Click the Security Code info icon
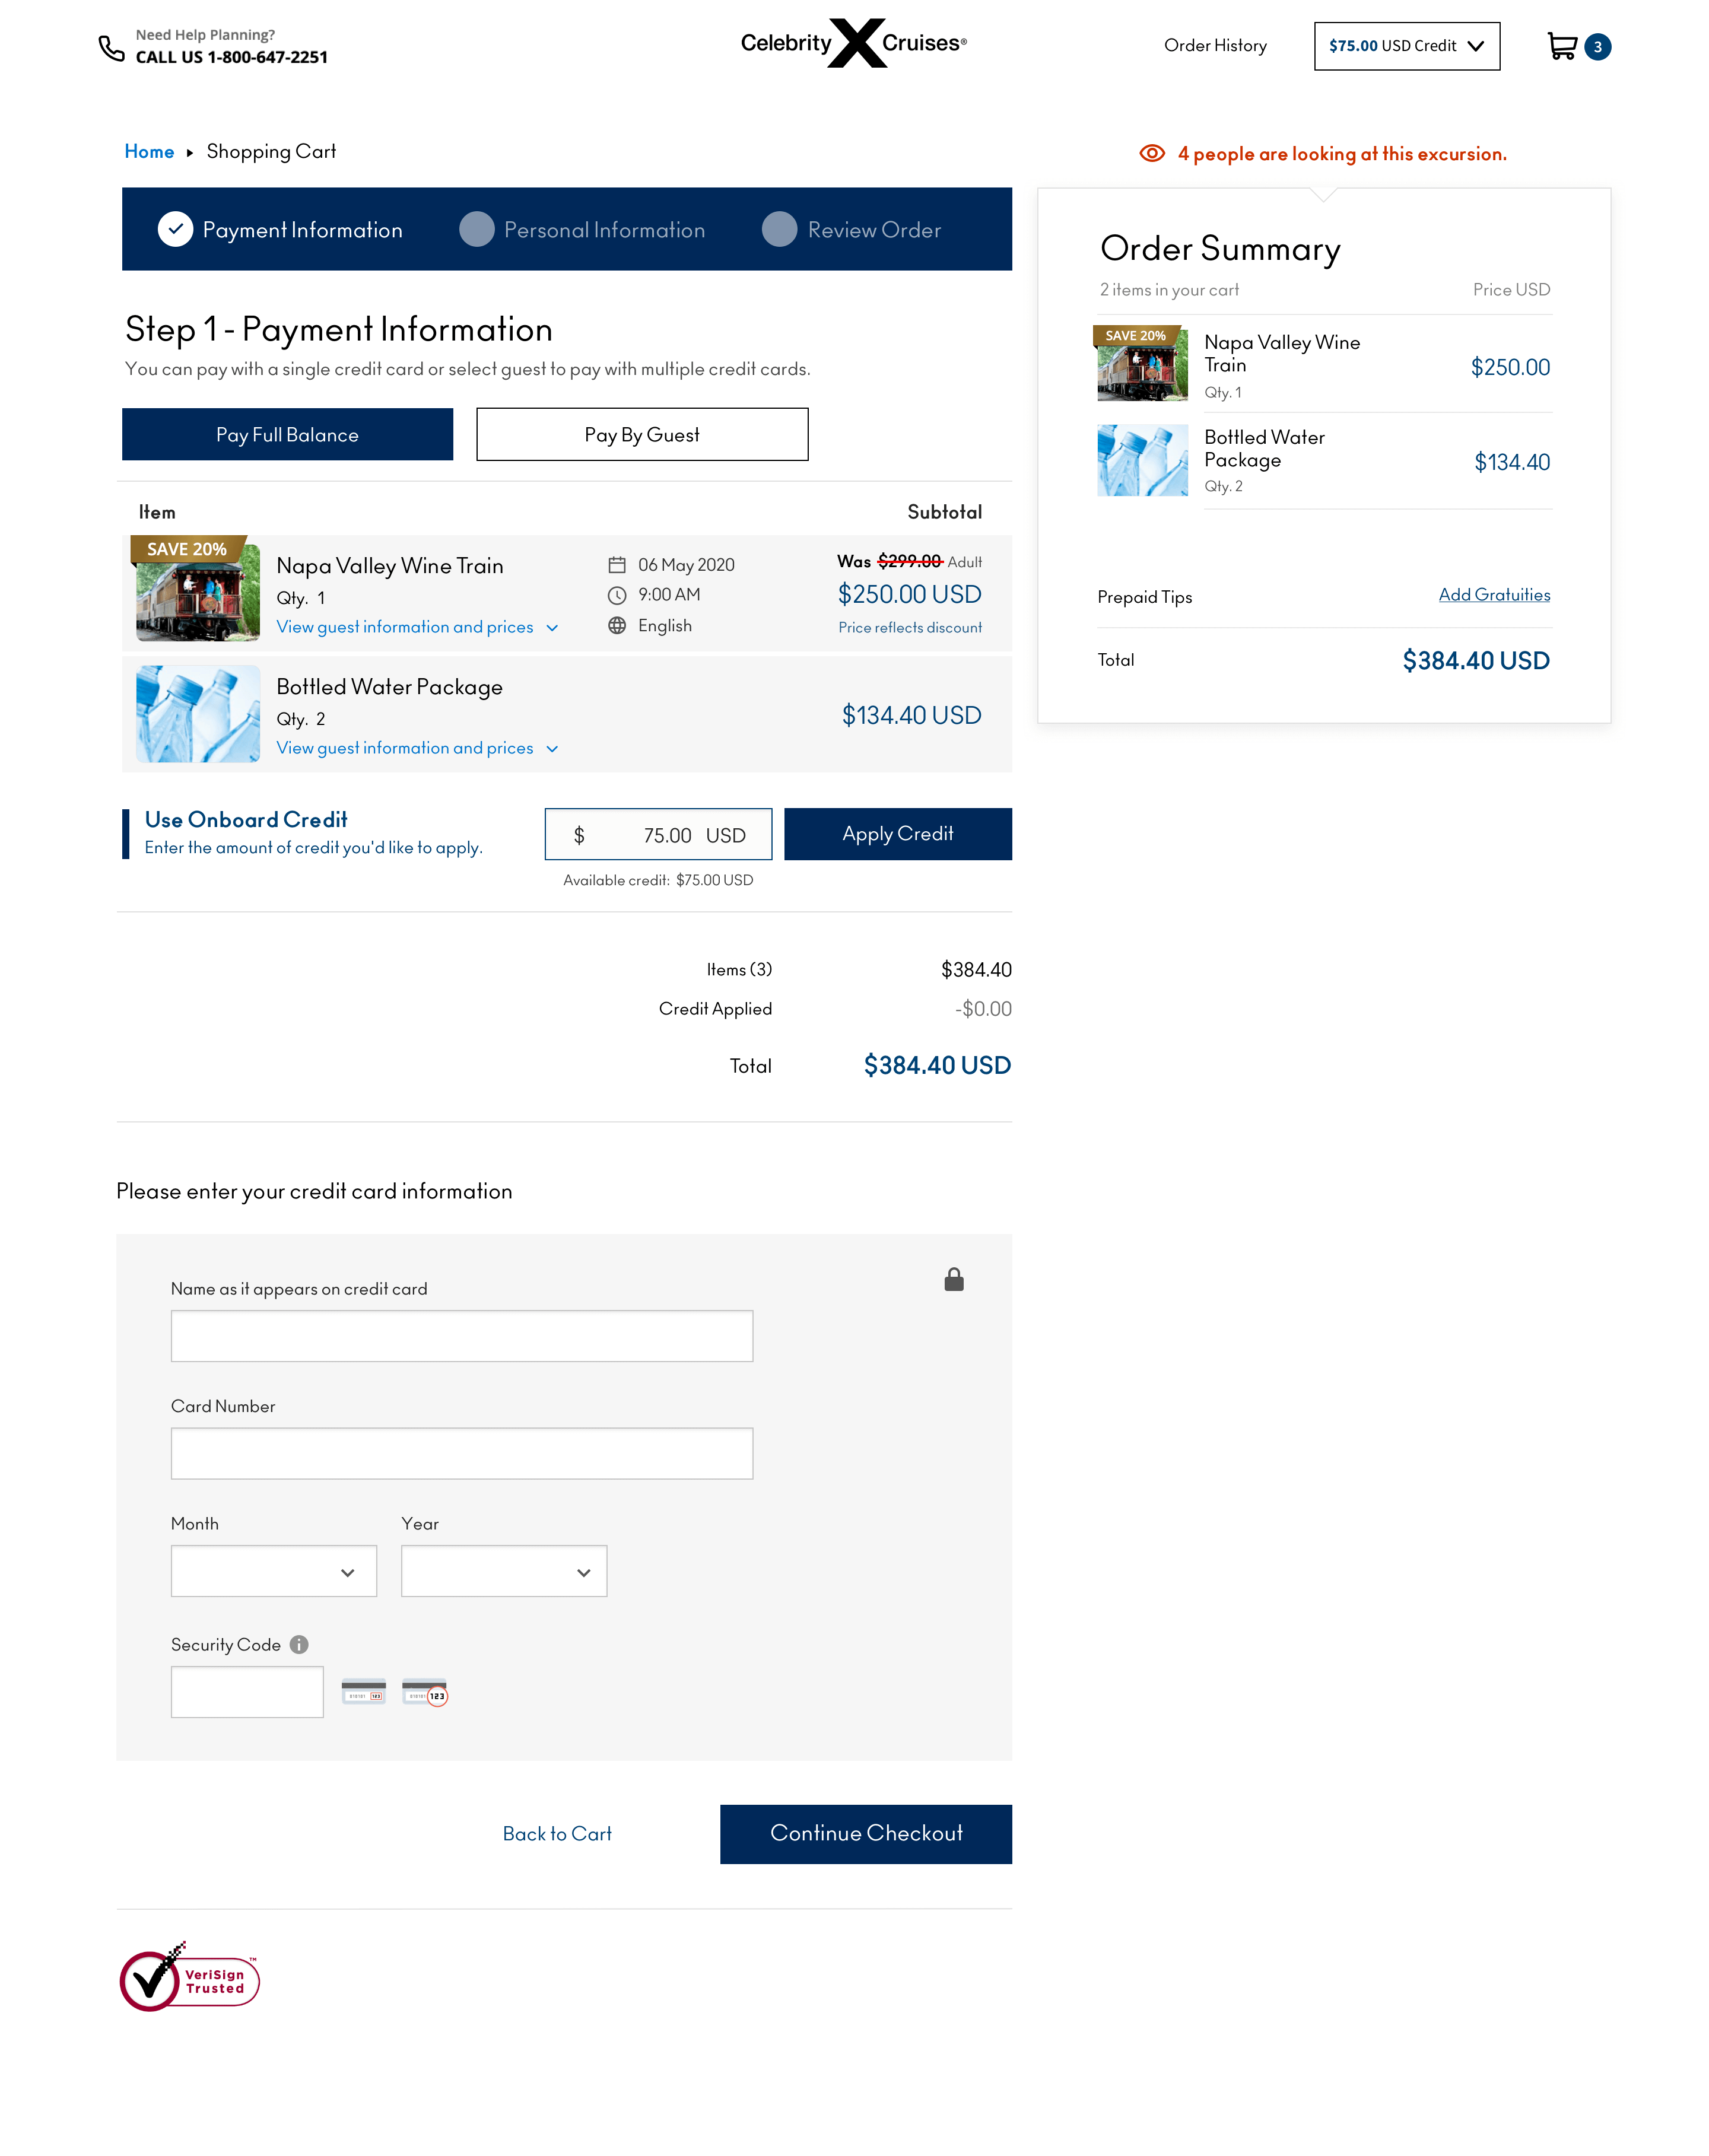 click(x=299, y=1644)
